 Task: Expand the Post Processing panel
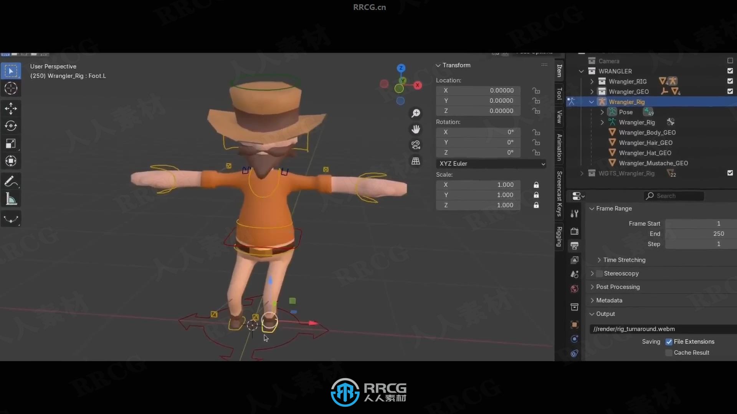pyautogui.click(x=592, y=287)
